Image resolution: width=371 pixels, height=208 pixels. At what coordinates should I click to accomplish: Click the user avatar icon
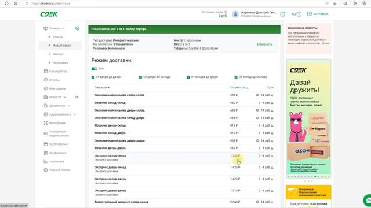[235, 14]
